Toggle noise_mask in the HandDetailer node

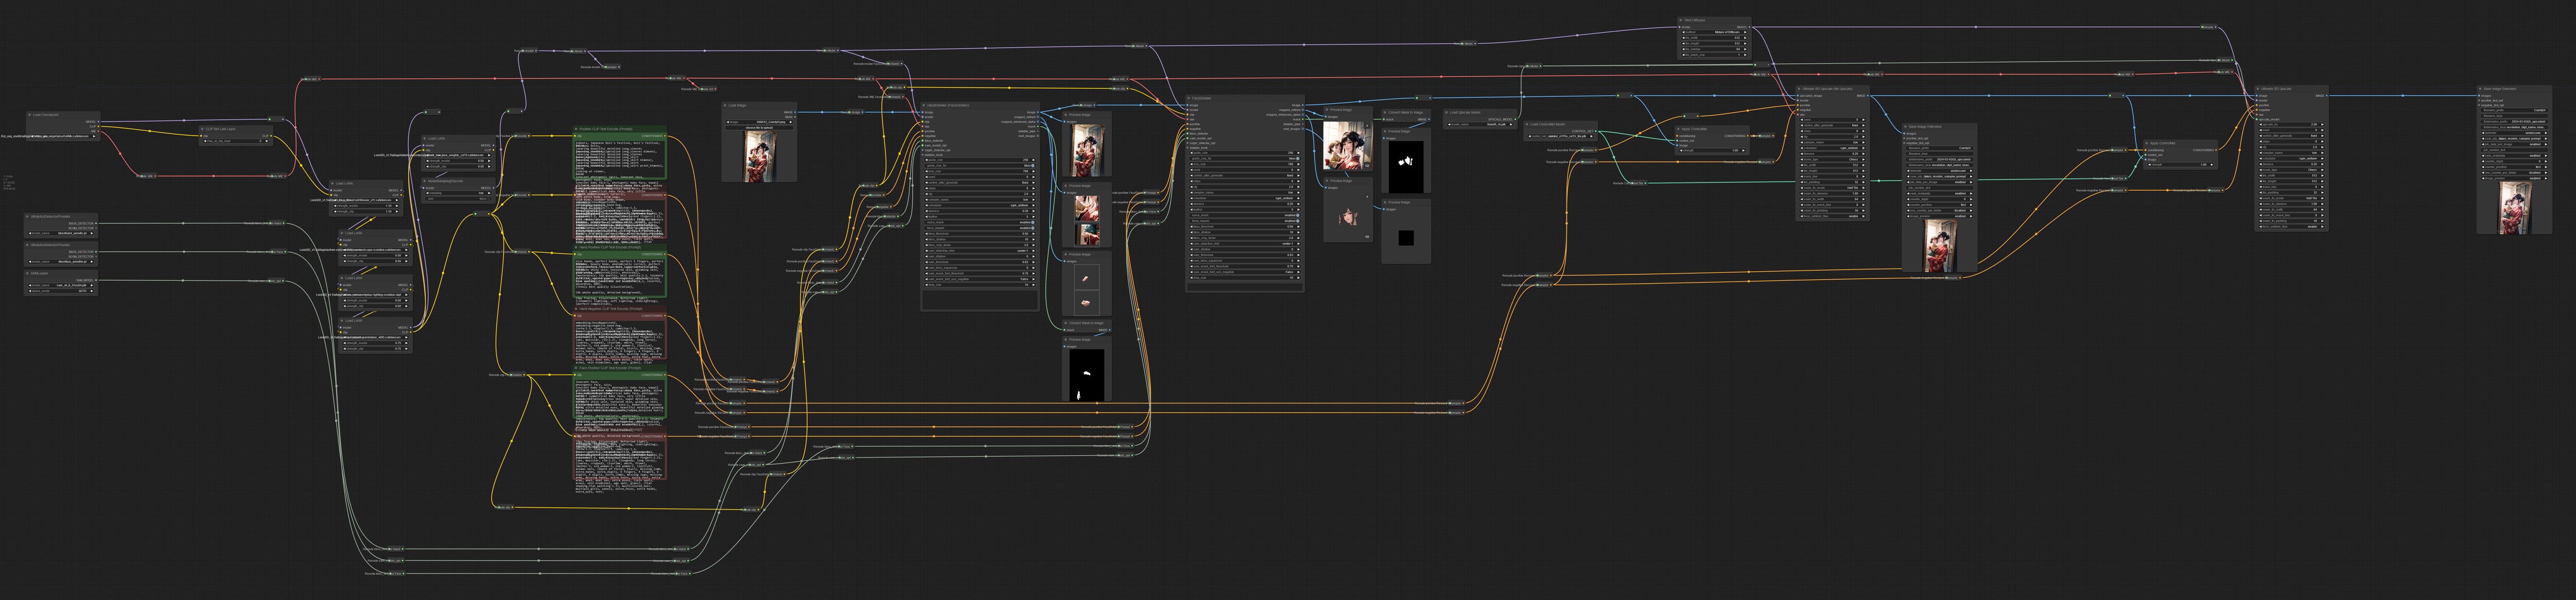[x=980, y=222]
